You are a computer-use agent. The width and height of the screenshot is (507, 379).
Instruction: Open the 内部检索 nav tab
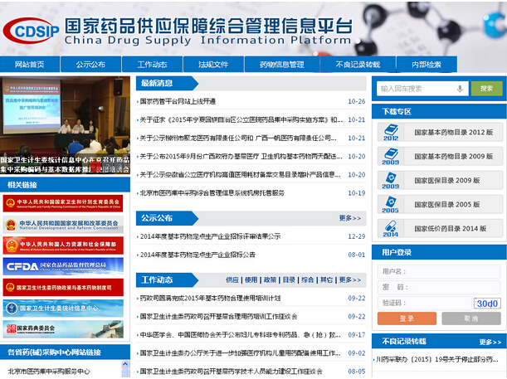pos(427,65)
